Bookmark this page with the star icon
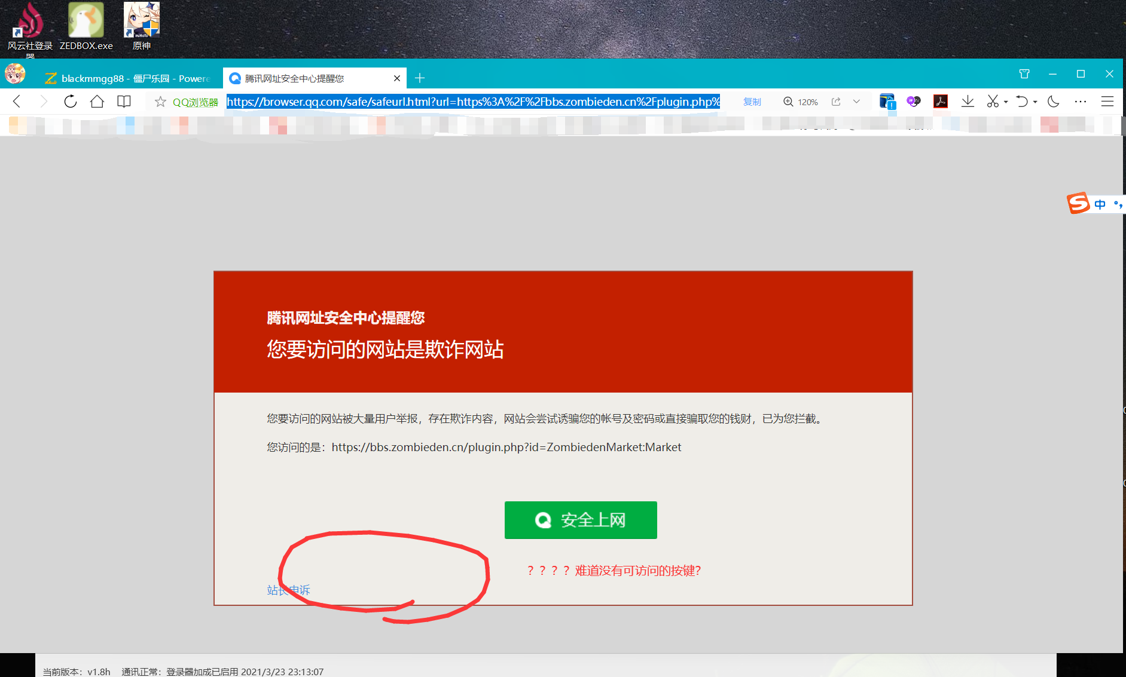1126x677 pixels. tap(160, 102)
